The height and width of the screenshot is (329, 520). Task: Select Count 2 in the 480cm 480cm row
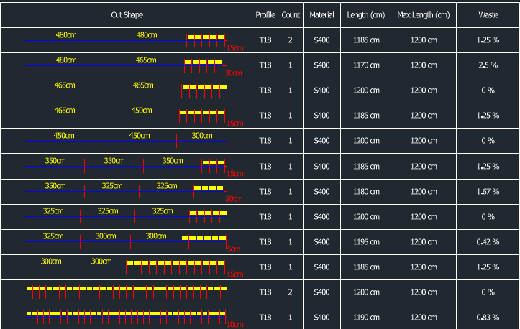[291, 40]
